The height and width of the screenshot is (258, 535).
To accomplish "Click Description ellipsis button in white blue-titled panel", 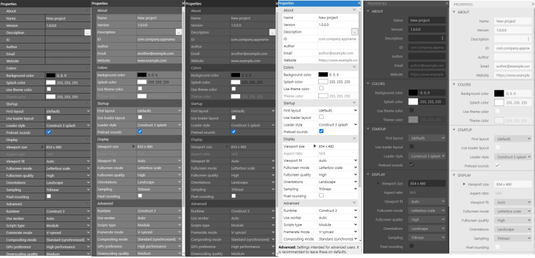I will coord(354,31).
